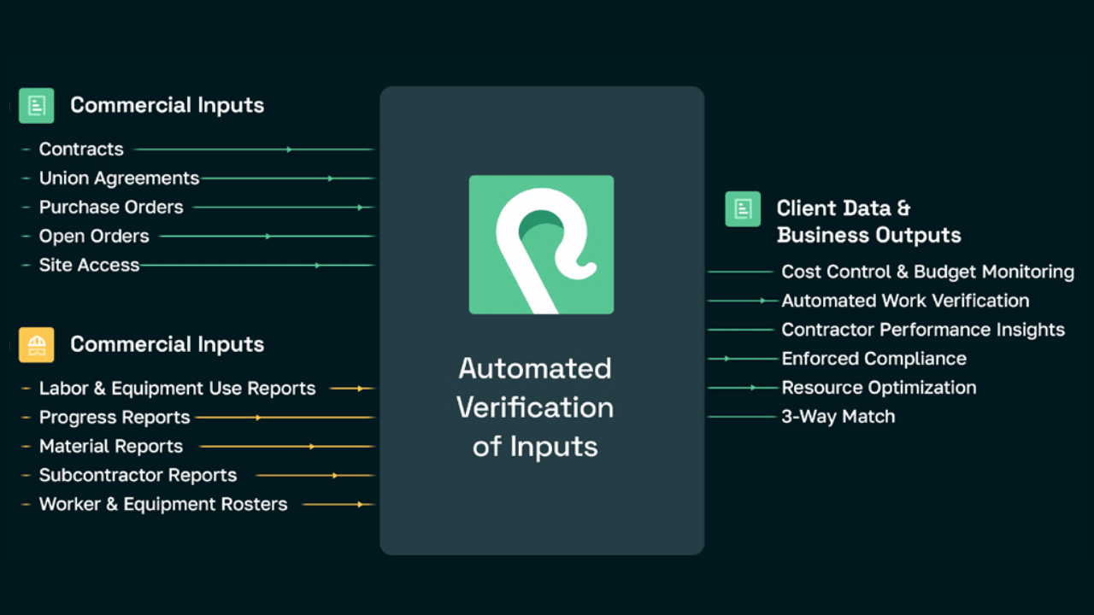Image resolution: width=1094 pixels, height=615 pixels.
Task: Click the Enforced Compliance output
Action: pyautogui.click(x=873, y=360)
